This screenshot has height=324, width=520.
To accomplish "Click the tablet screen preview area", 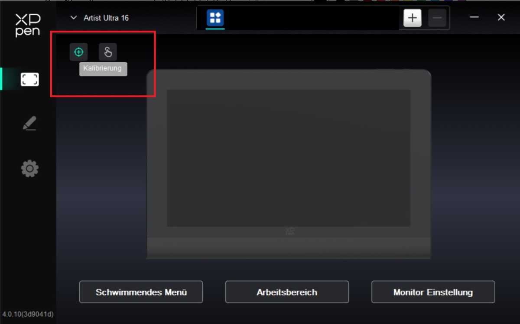I will [289, 158].
